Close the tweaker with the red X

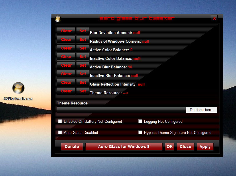[214, 18]
